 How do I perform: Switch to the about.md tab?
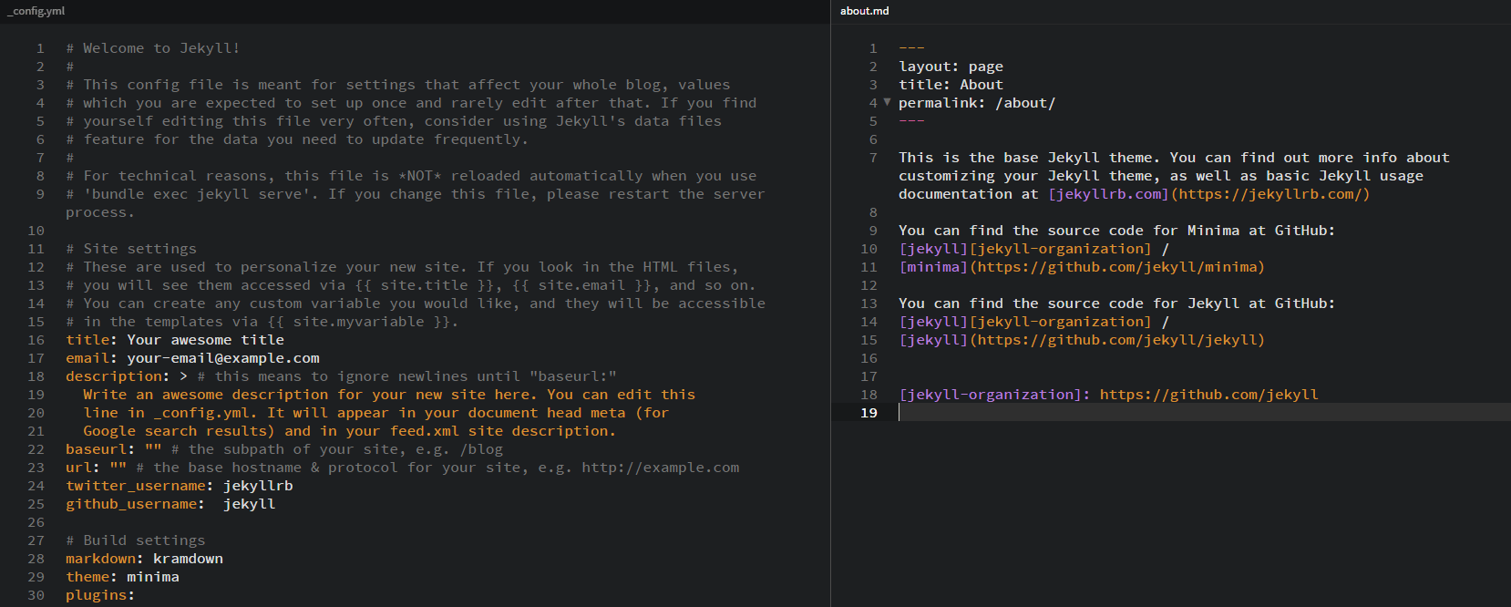pyautogui.click(x=864, y=11)
